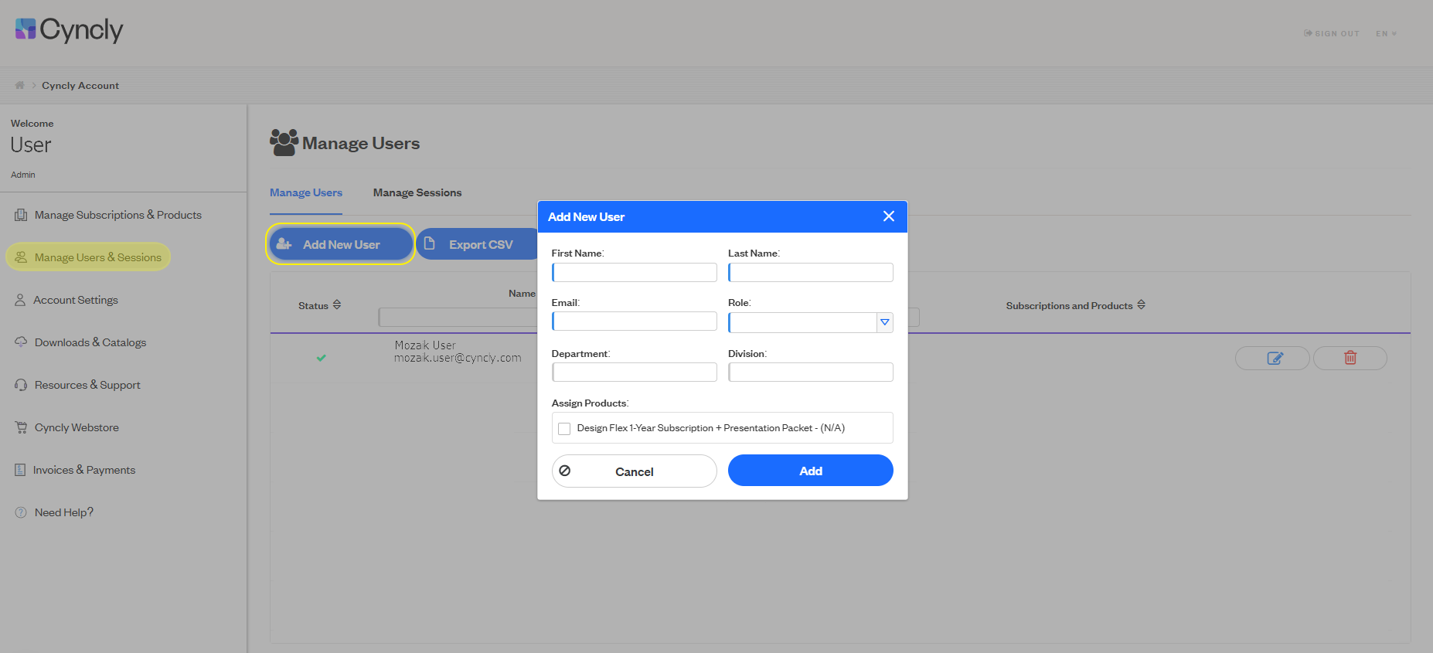This screenshot has width=1433, height=653.
Task: Open the EN language selector
Action: pyautogui.click(x=1386, y=33)
